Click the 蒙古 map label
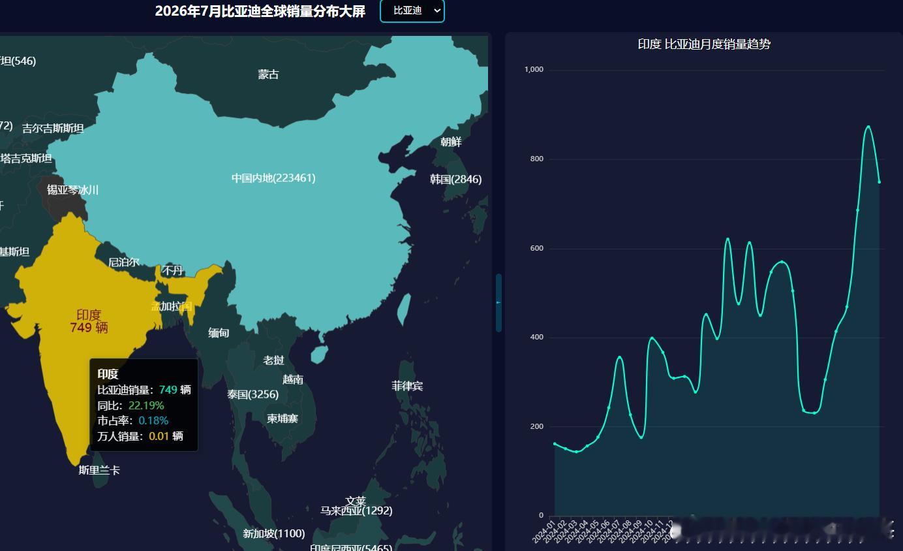903x551 pixels. 268,74
